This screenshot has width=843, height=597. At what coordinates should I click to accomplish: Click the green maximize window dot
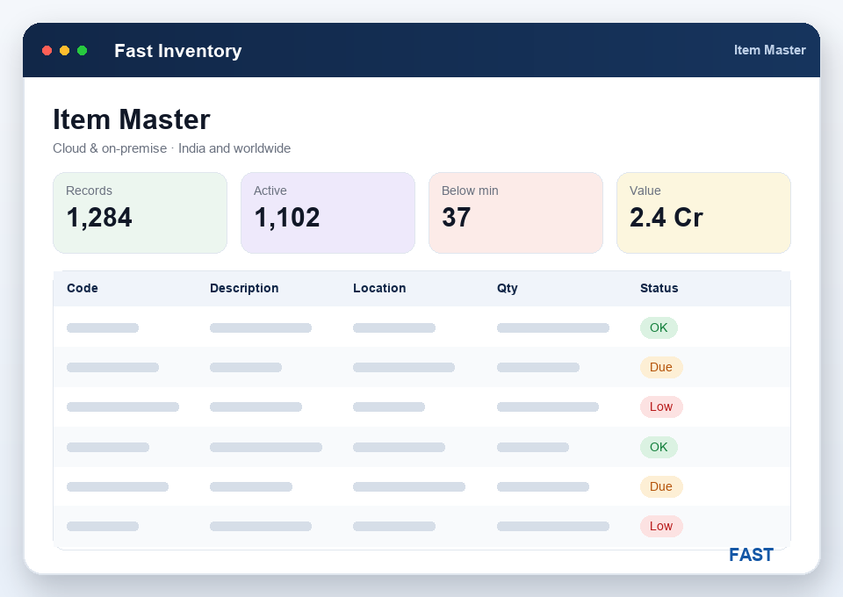(x=83, y=51)
